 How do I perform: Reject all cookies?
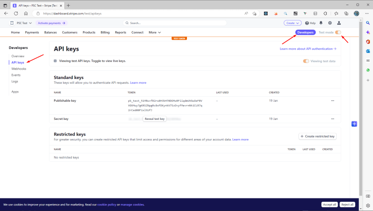[347, 204]
